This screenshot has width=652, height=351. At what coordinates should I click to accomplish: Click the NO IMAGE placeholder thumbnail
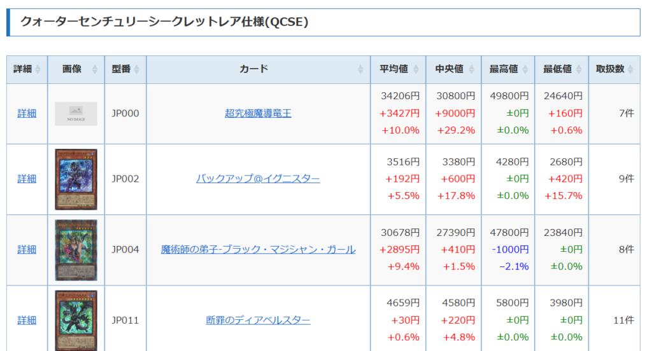tap(76, 114)
